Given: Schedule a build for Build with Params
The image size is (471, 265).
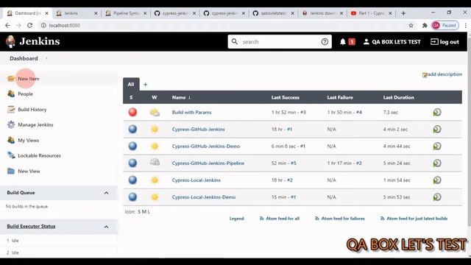Looking at the screenshot, I should click(437, 113).
